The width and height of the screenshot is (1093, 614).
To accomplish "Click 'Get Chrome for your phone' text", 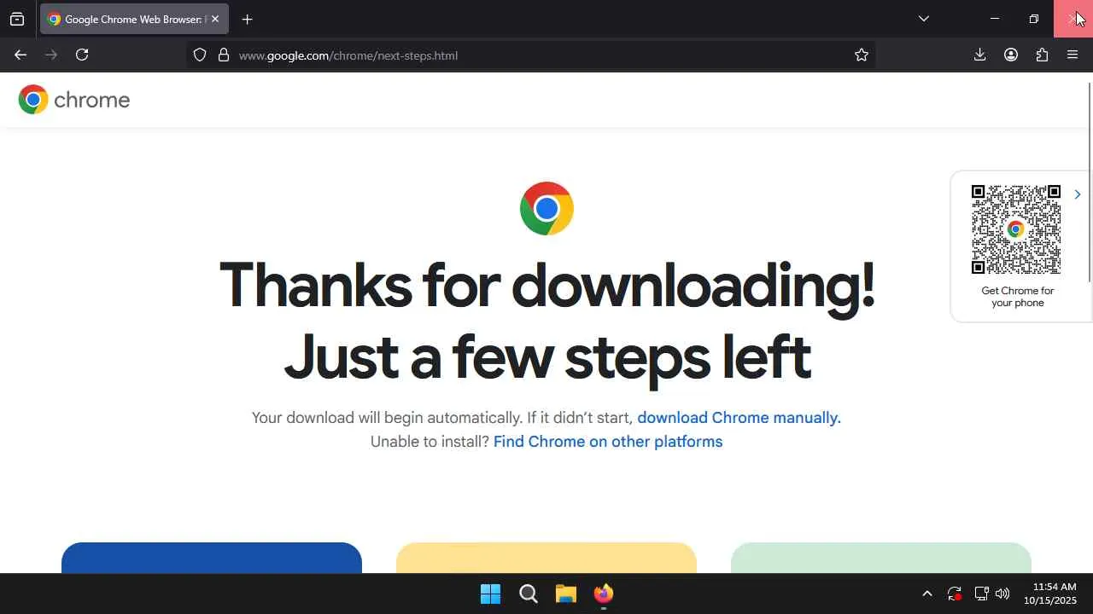I will click(1018, 297).
